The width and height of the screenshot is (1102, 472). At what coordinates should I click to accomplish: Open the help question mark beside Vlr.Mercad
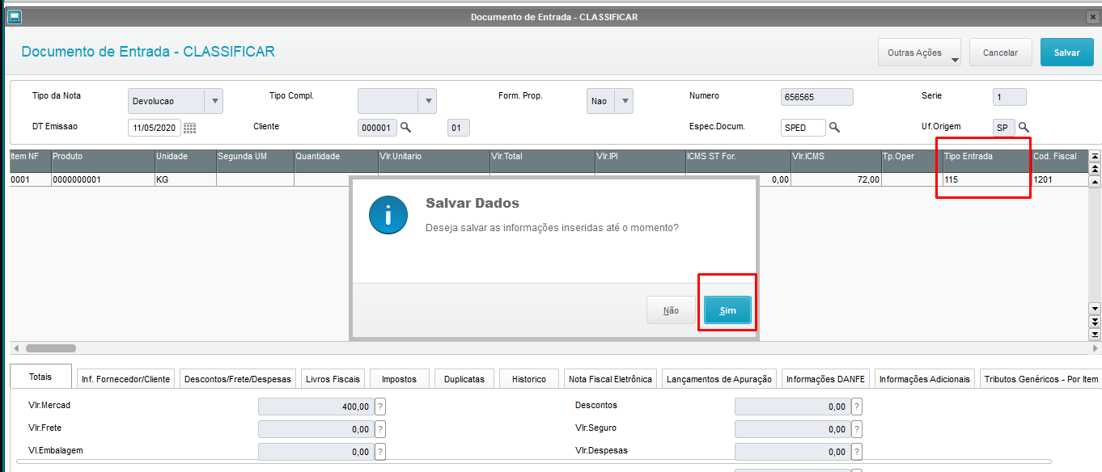pos(379,407)
